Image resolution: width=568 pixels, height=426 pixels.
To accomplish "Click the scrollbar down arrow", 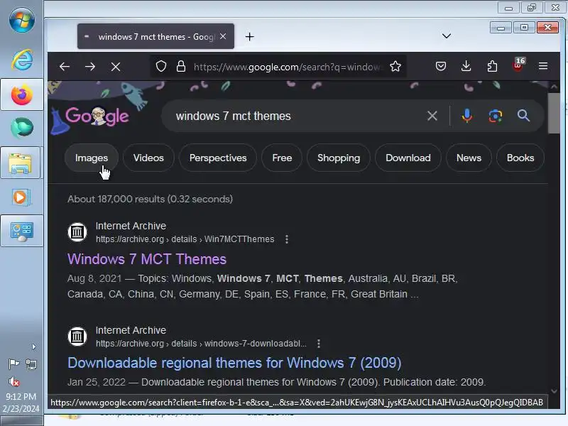I will [554, 391].
